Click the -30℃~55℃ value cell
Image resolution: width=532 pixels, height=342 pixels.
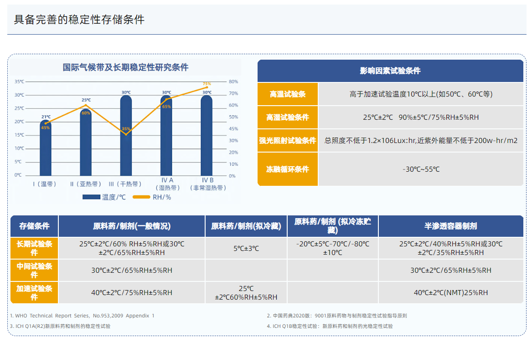point(421,169)
